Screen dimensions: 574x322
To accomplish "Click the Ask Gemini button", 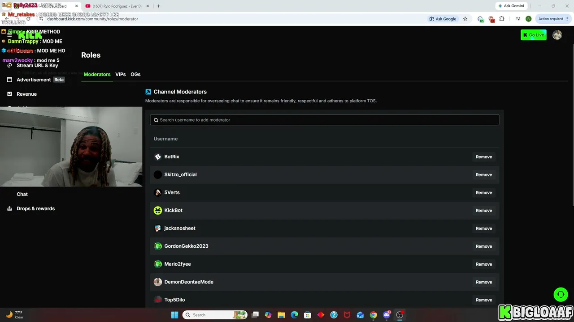I will coord(511,6).
